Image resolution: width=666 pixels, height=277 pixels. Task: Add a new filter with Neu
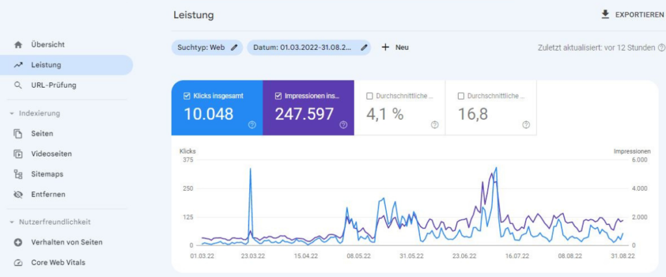(395, 47)
